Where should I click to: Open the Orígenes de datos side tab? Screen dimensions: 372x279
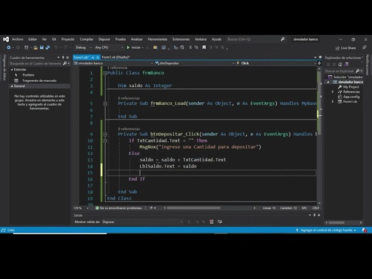4,67
